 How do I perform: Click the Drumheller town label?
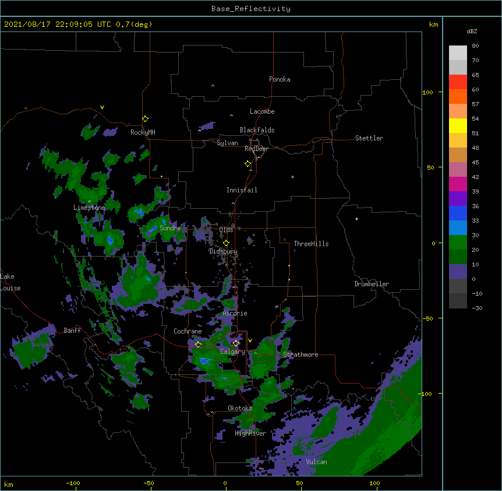tap(372, 284)
